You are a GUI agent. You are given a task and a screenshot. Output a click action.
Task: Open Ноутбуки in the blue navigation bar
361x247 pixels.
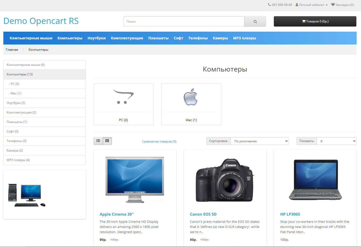97,38
